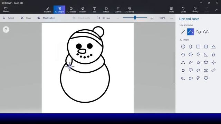The image size is (221, 124).
Task: Select the Five-point star shape
Action: tap(198, 62)
